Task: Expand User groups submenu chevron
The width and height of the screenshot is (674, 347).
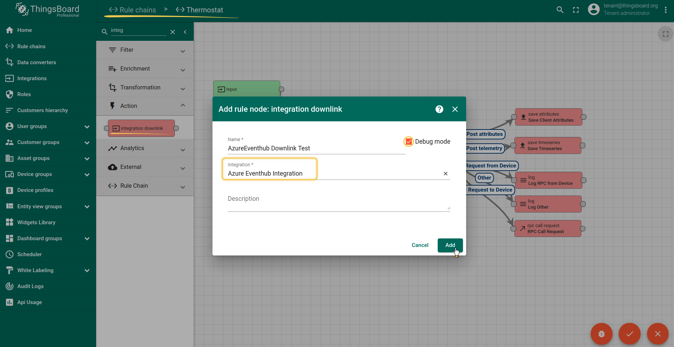Action: [x=87, y=127]
